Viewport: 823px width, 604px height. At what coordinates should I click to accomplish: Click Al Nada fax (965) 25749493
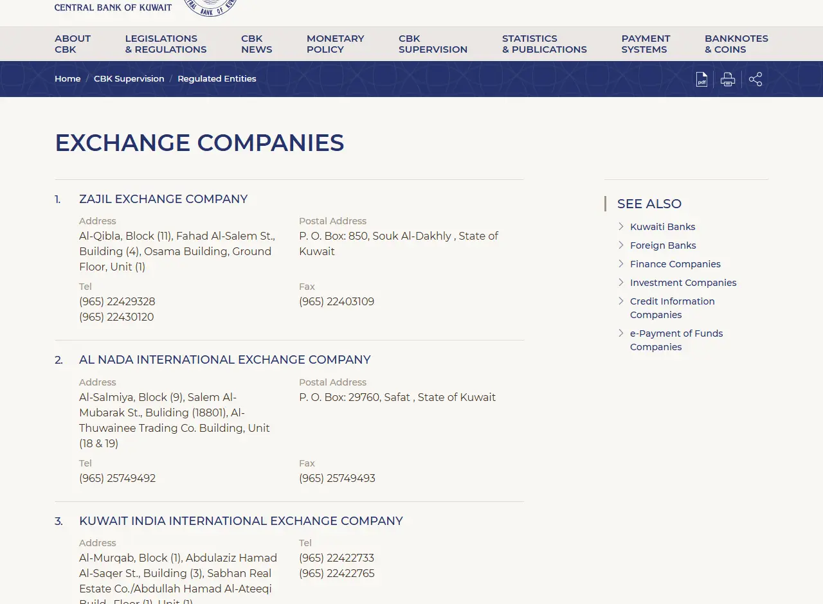click(337, 478)
